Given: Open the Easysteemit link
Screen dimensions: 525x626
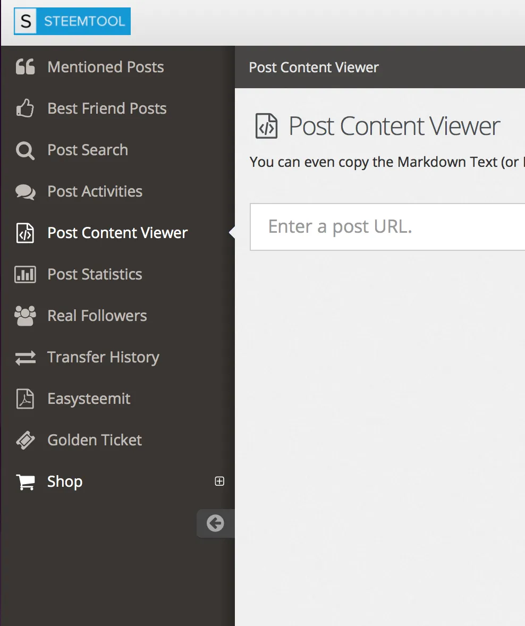Looking at the screenshot, I should coord(89,399).
